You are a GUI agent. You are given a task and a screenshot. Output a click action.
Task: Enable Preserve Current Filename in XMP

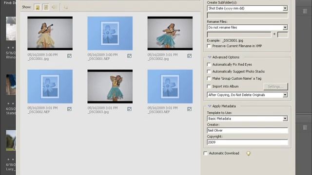(209, 46)
